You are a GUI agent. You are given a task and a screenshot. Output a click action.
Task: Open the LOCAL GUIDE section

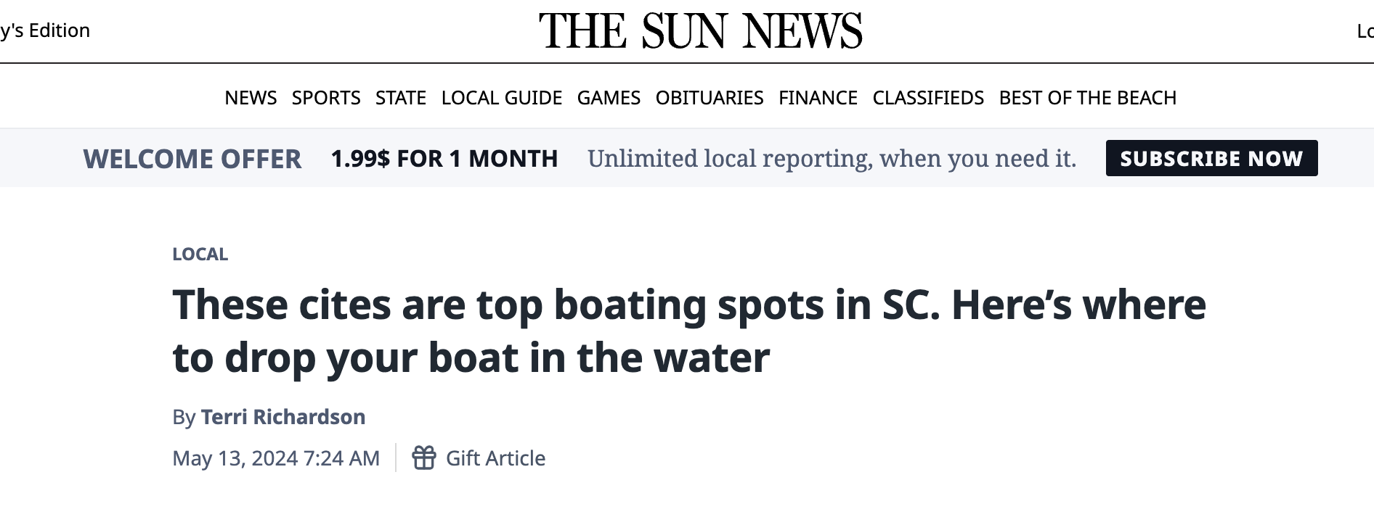502,98
